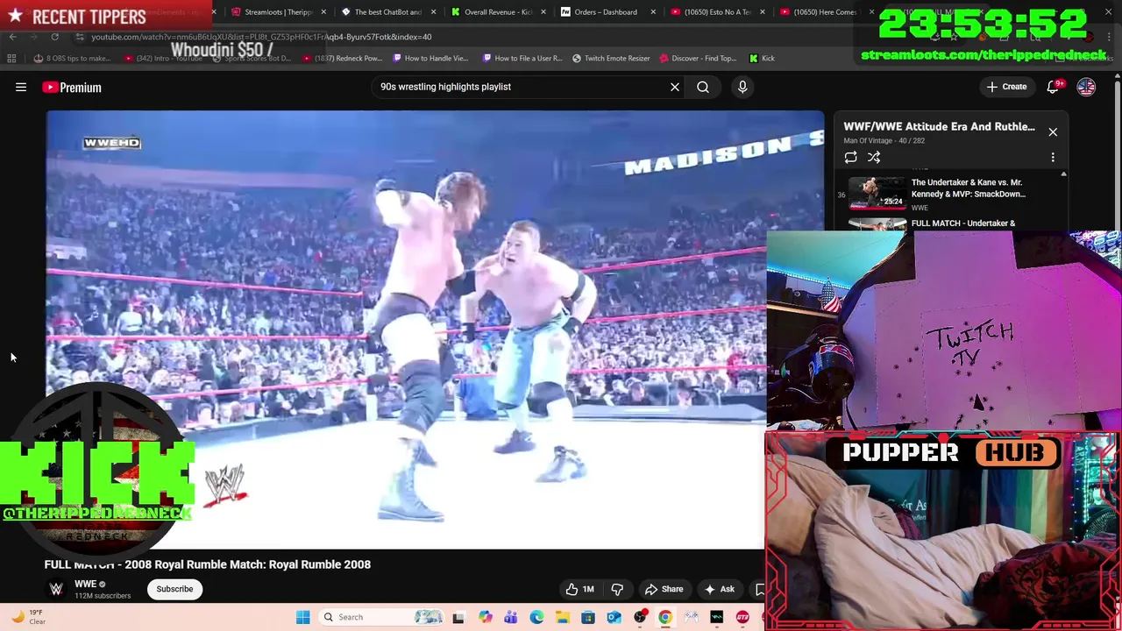Close the playlist panel
The width and height of the screenshot is (1122, 631).
coord(1053,131)
